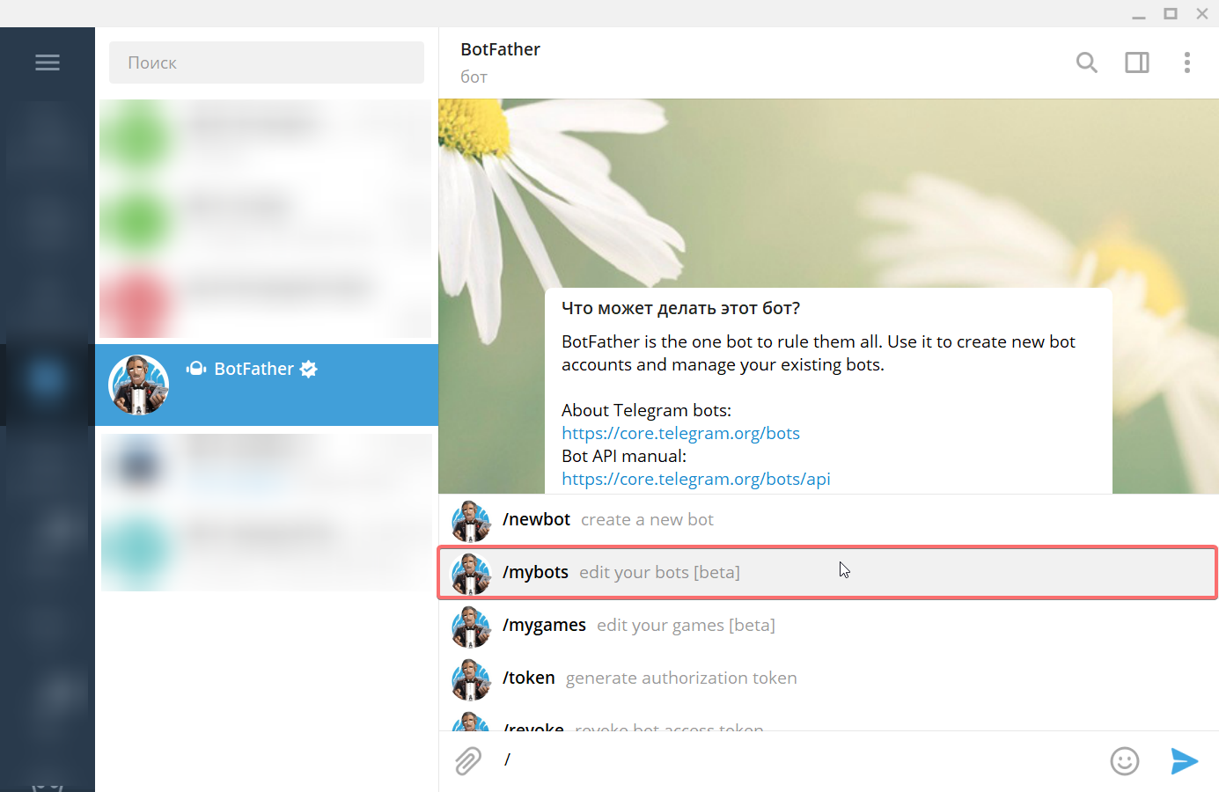1219x792 pixels.
Task: Open the hamburger main menu
Action: coord(48,62)
